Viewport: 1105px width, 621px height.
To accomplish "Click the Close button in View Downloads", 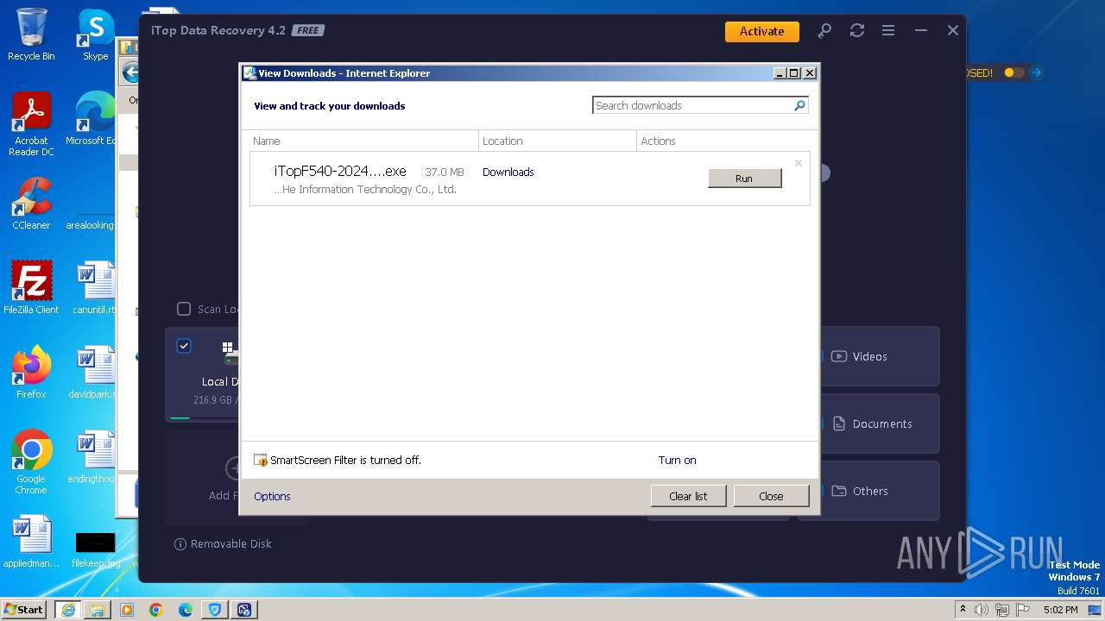I will (771, 496).
